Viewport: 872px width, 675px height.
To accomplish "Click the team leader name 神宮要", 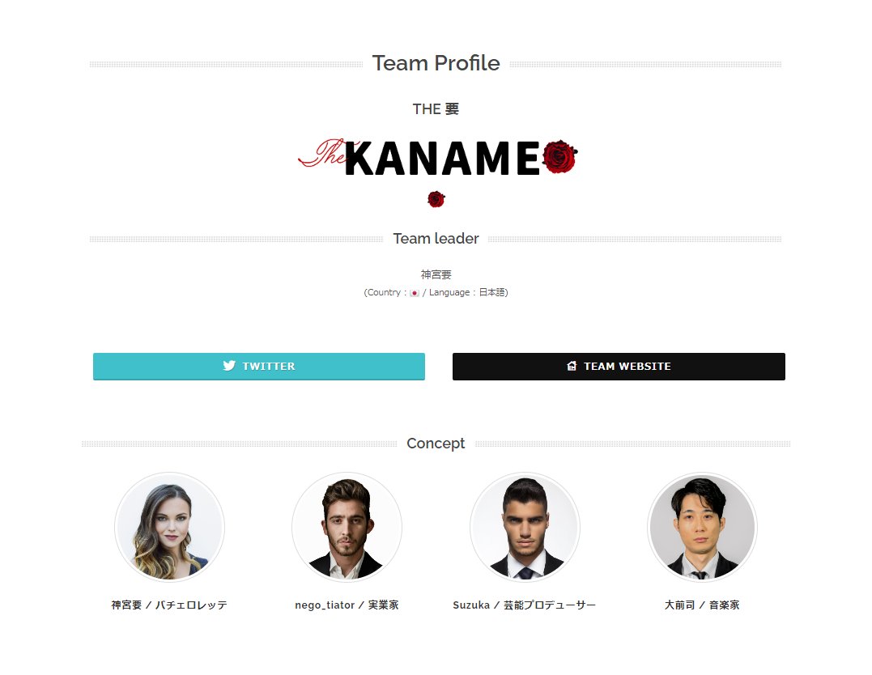I will [x=436, y=274].
